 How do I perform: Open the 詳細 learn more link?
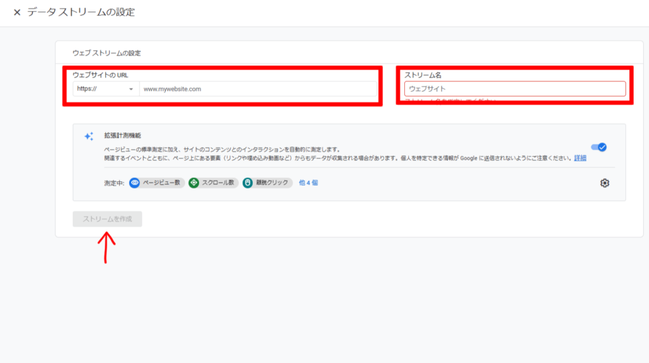point(580,158)
